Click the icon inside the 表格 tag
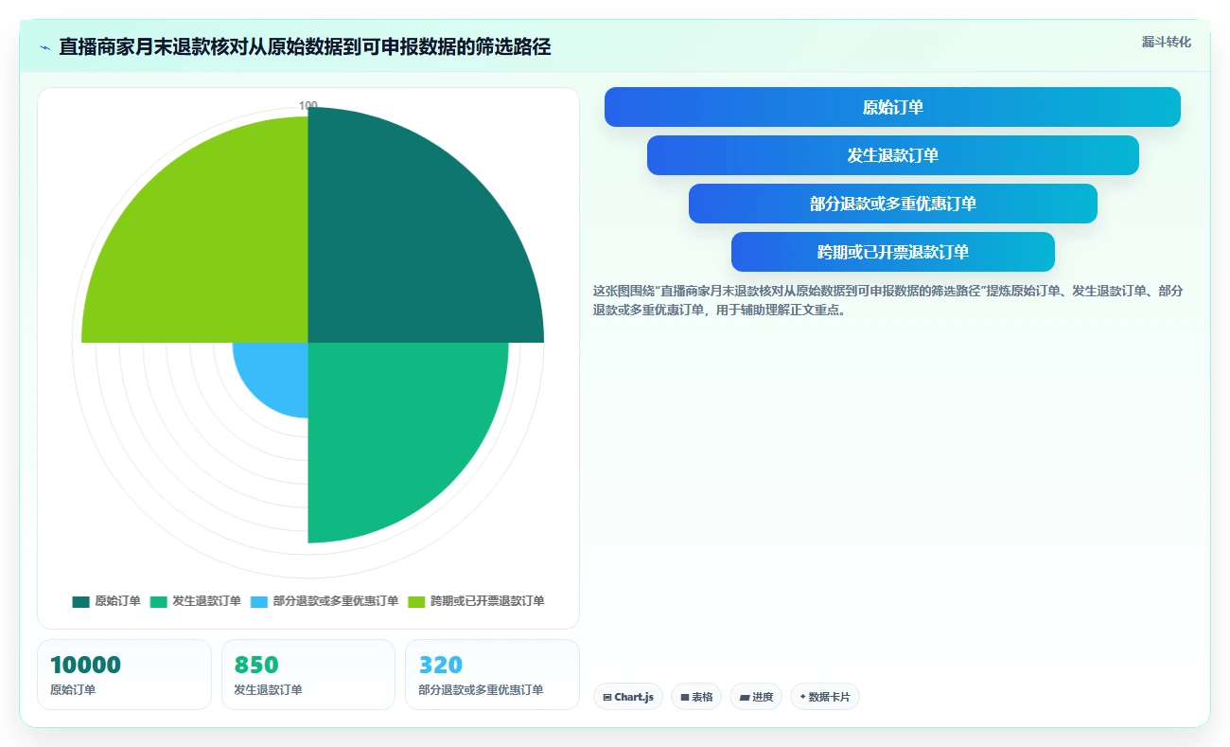 (x=685, y=697)
